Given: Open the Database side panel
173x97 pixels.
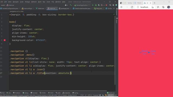Looking at the screenshot, I should coord(117,12).
